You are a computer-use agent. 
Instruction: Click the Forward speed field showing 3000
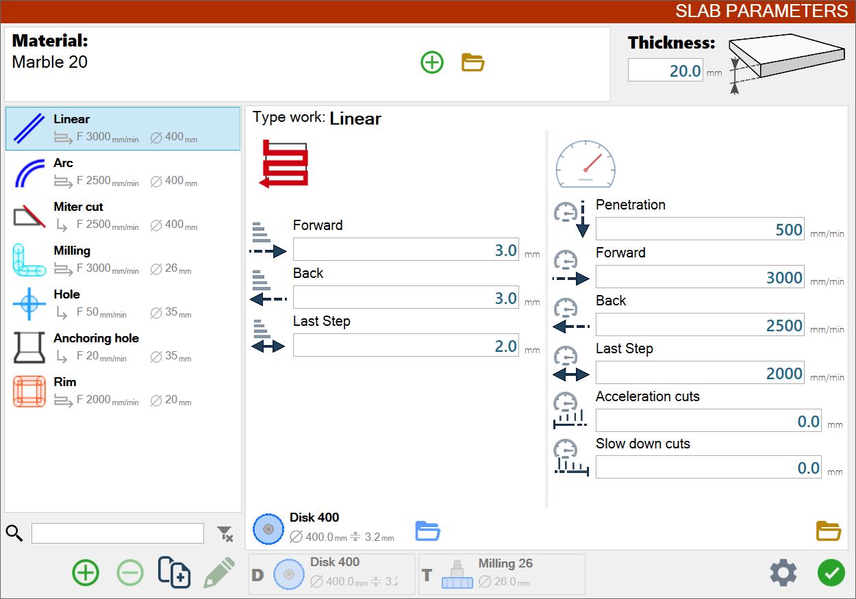[700, 277]
